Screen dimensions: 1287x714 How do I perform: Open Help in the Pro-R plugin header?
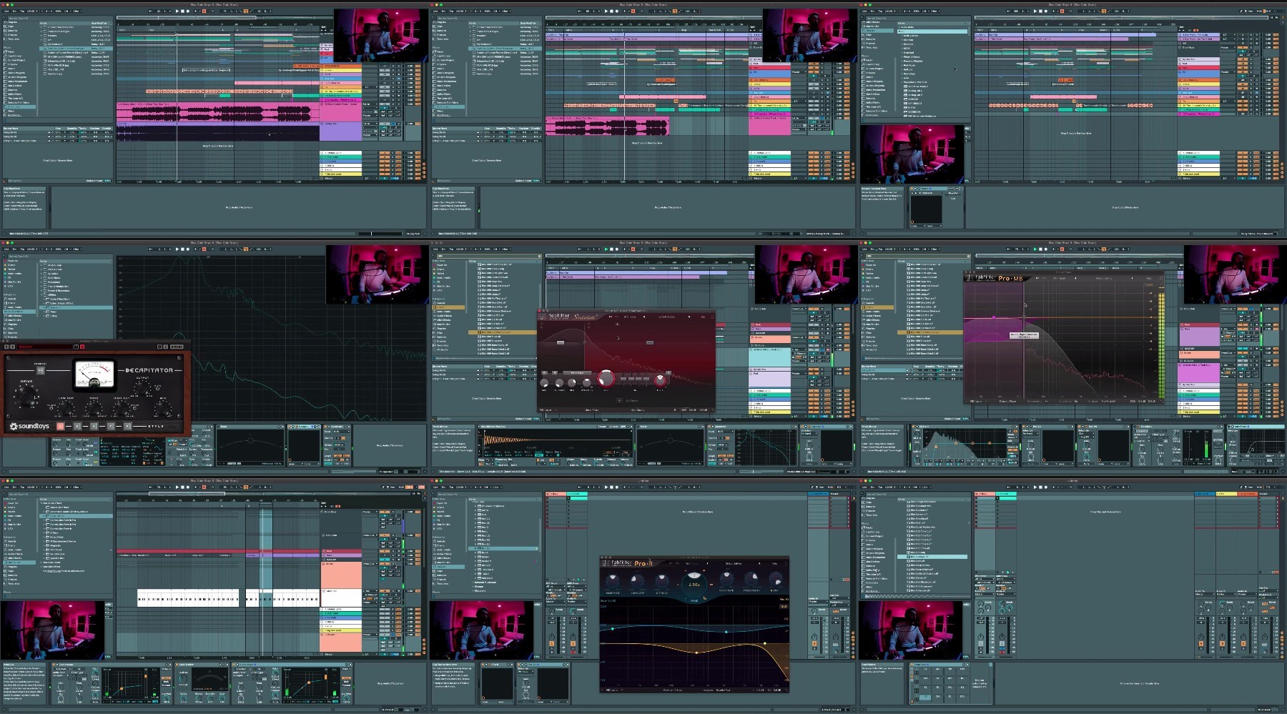point(774,563)
